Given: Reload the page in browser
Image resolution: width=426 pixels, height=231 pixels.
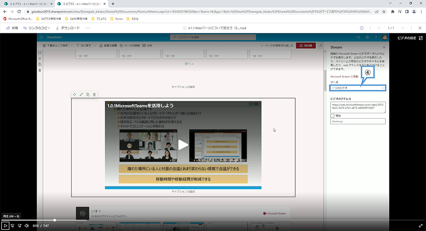Looking at the screenshot, I should coord(19,12).
